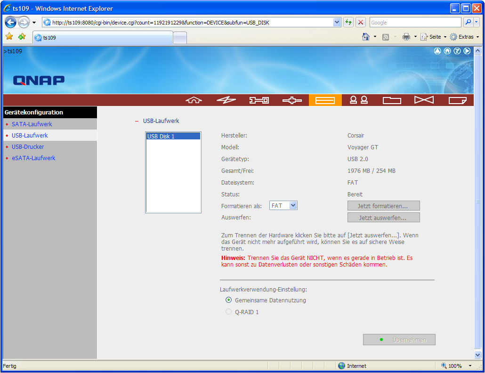Click the folder icon in red navigation bar

[x=391, y=100]
